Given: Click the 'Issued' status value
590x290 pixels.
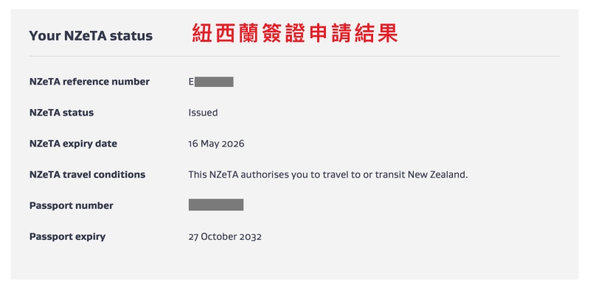Looking at the screenshot, I should (x=204, y=113).
